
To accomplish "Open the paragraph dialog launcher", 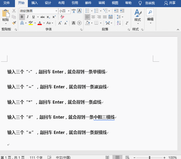I will [129, 30].
